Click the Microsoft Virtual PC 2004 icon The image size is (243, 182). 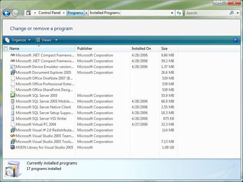tap(13, 124)
